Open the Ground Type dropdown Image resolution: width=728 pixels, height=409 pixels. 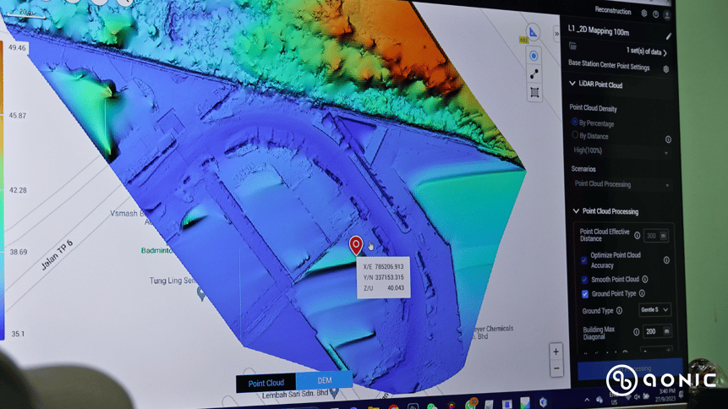coord(654,310)
